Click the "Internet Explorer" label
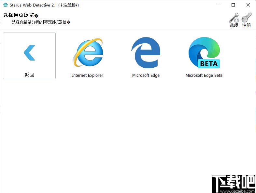The image size is (256, 193). pos(88,76)
